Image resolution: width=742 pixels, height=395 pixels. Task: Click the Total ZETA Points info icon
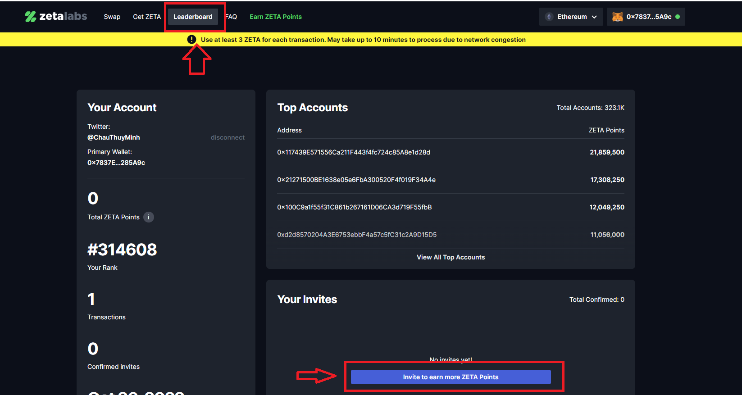coord(149,217)
